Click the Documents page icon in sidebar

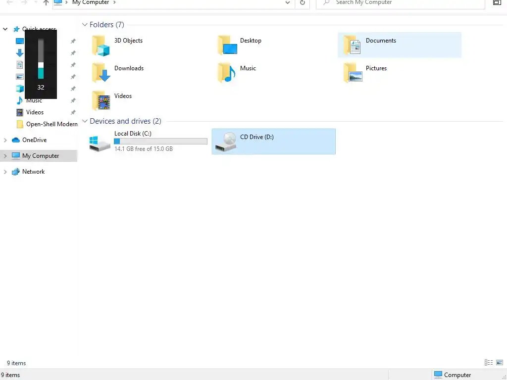20,65
